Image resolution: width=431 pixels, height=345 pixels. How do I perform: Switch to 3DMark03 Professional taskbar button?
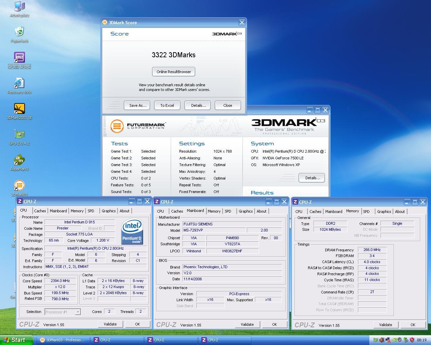63,340
